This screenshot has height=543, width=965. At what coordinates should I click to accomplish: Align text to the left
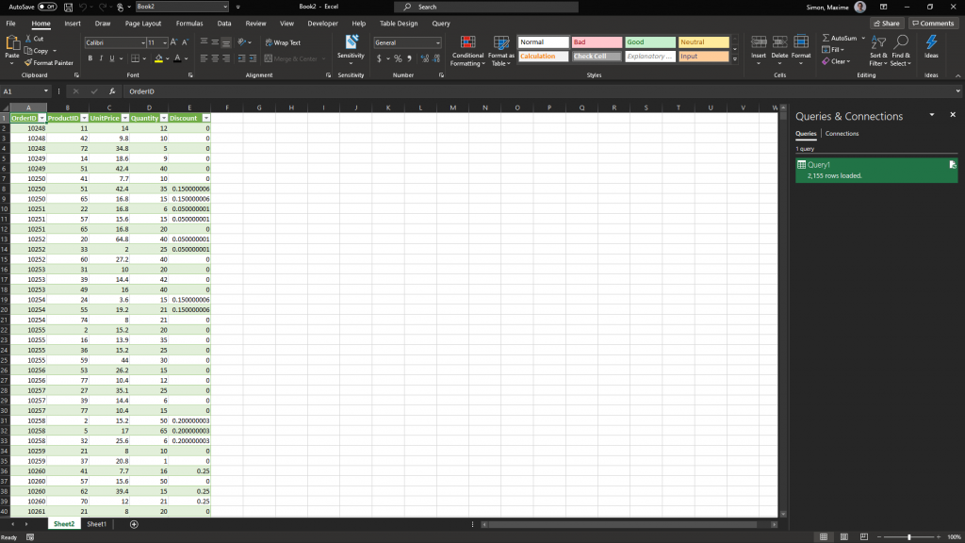[204, 58]
